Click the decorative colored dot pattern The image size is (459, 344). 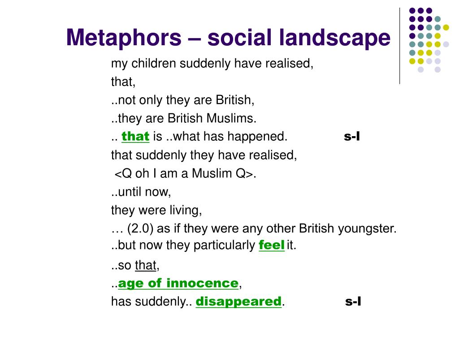click(429, 40)
